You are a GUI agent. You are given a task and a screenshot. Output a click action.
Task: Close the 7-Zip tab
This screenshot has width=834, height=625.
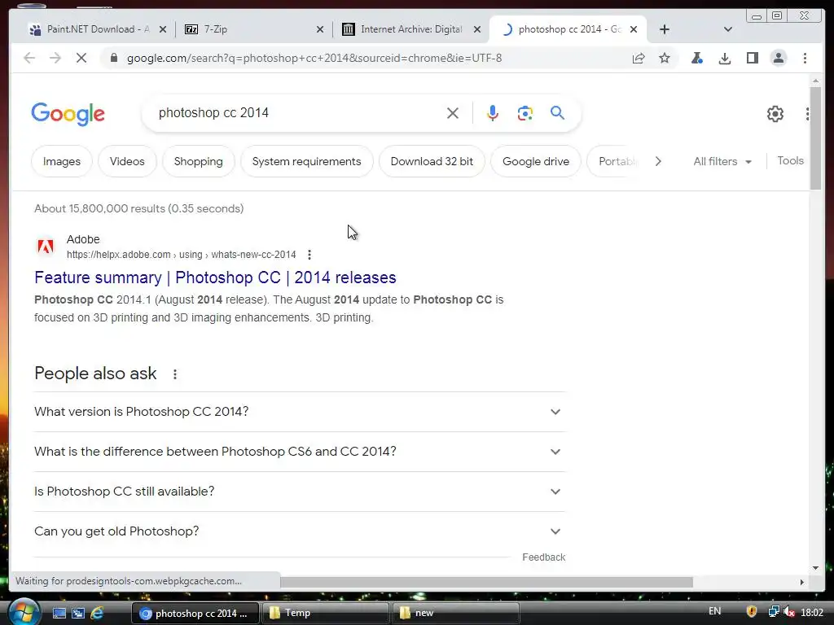(319, 29)
